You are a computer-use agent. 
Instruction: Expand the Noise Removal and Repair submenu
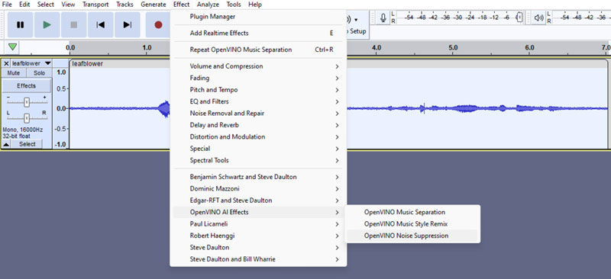pos(258,114)
